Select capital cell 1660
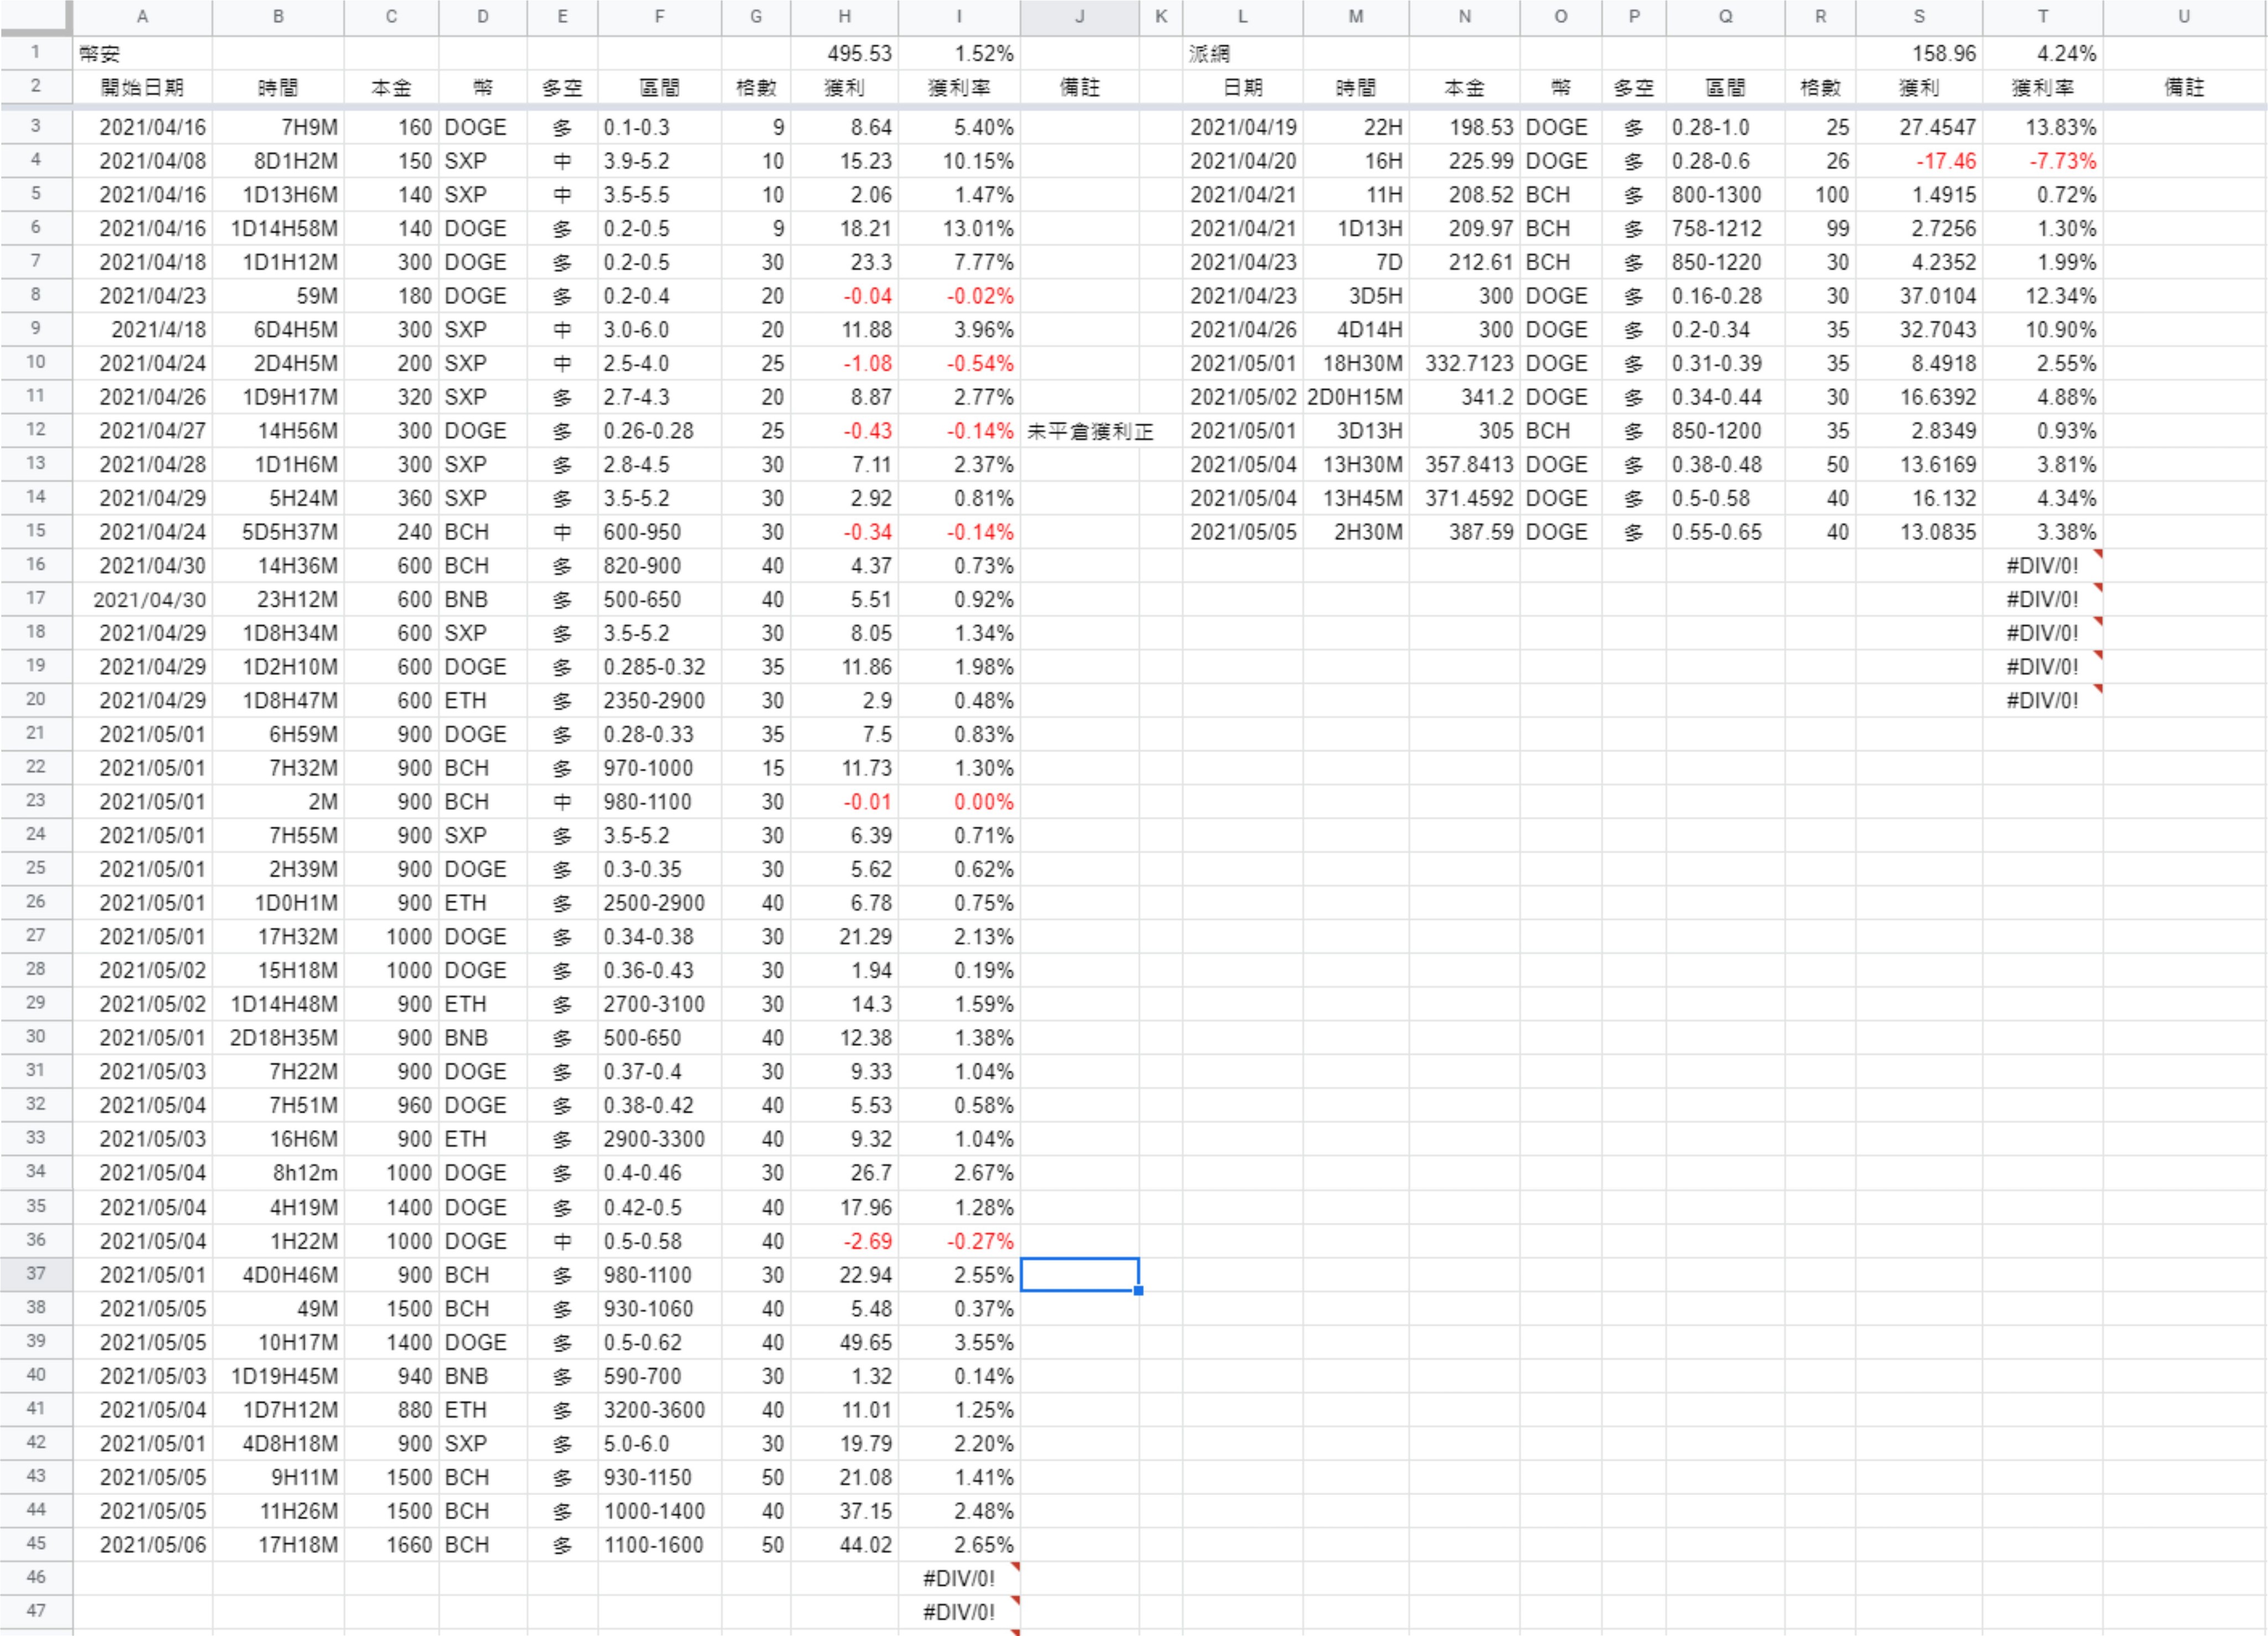This screenshot has height=1636, width=2268. [x=391, y=1544]
